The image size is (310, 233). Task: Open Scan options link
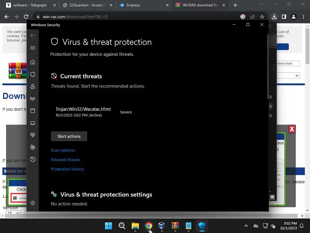tap(63, 150)
